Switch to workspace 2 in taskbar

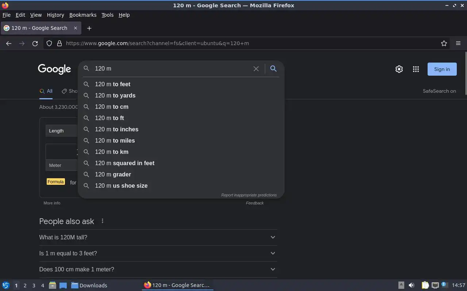(x=25, y=286)
